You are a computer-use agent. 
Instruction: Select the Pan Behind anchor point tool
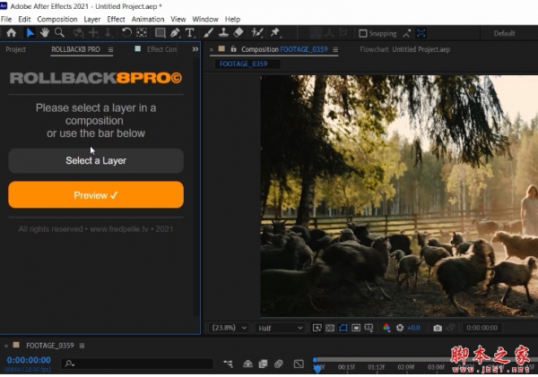142,33
